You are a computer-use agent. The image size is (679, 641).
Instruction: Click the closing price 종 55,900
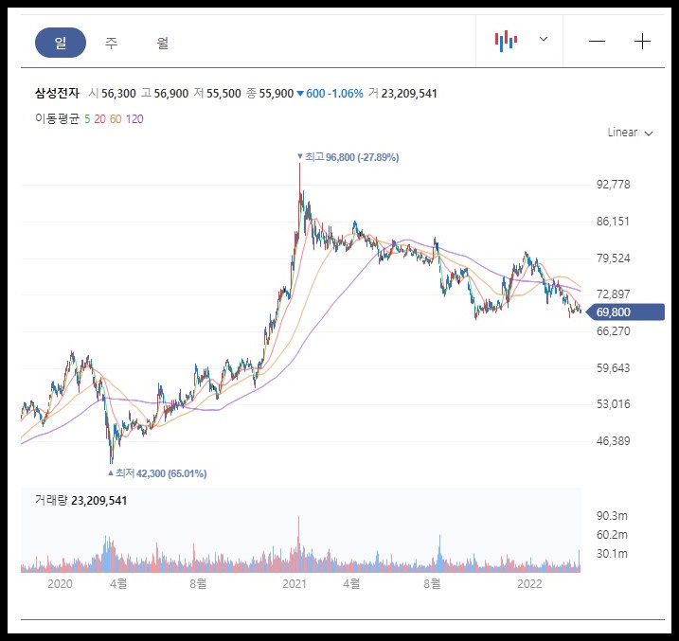point(270,93)
